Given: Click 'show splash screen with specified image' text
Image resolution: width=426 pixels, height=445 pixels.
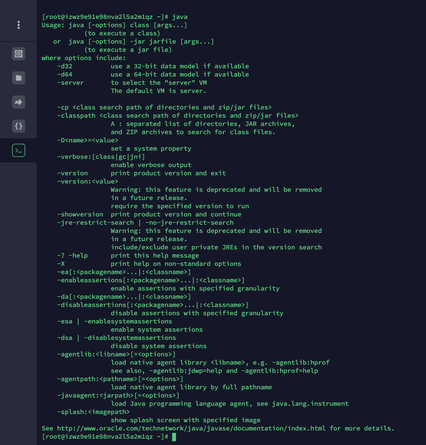Looking at the screenshot, I should tap(186, 420).
